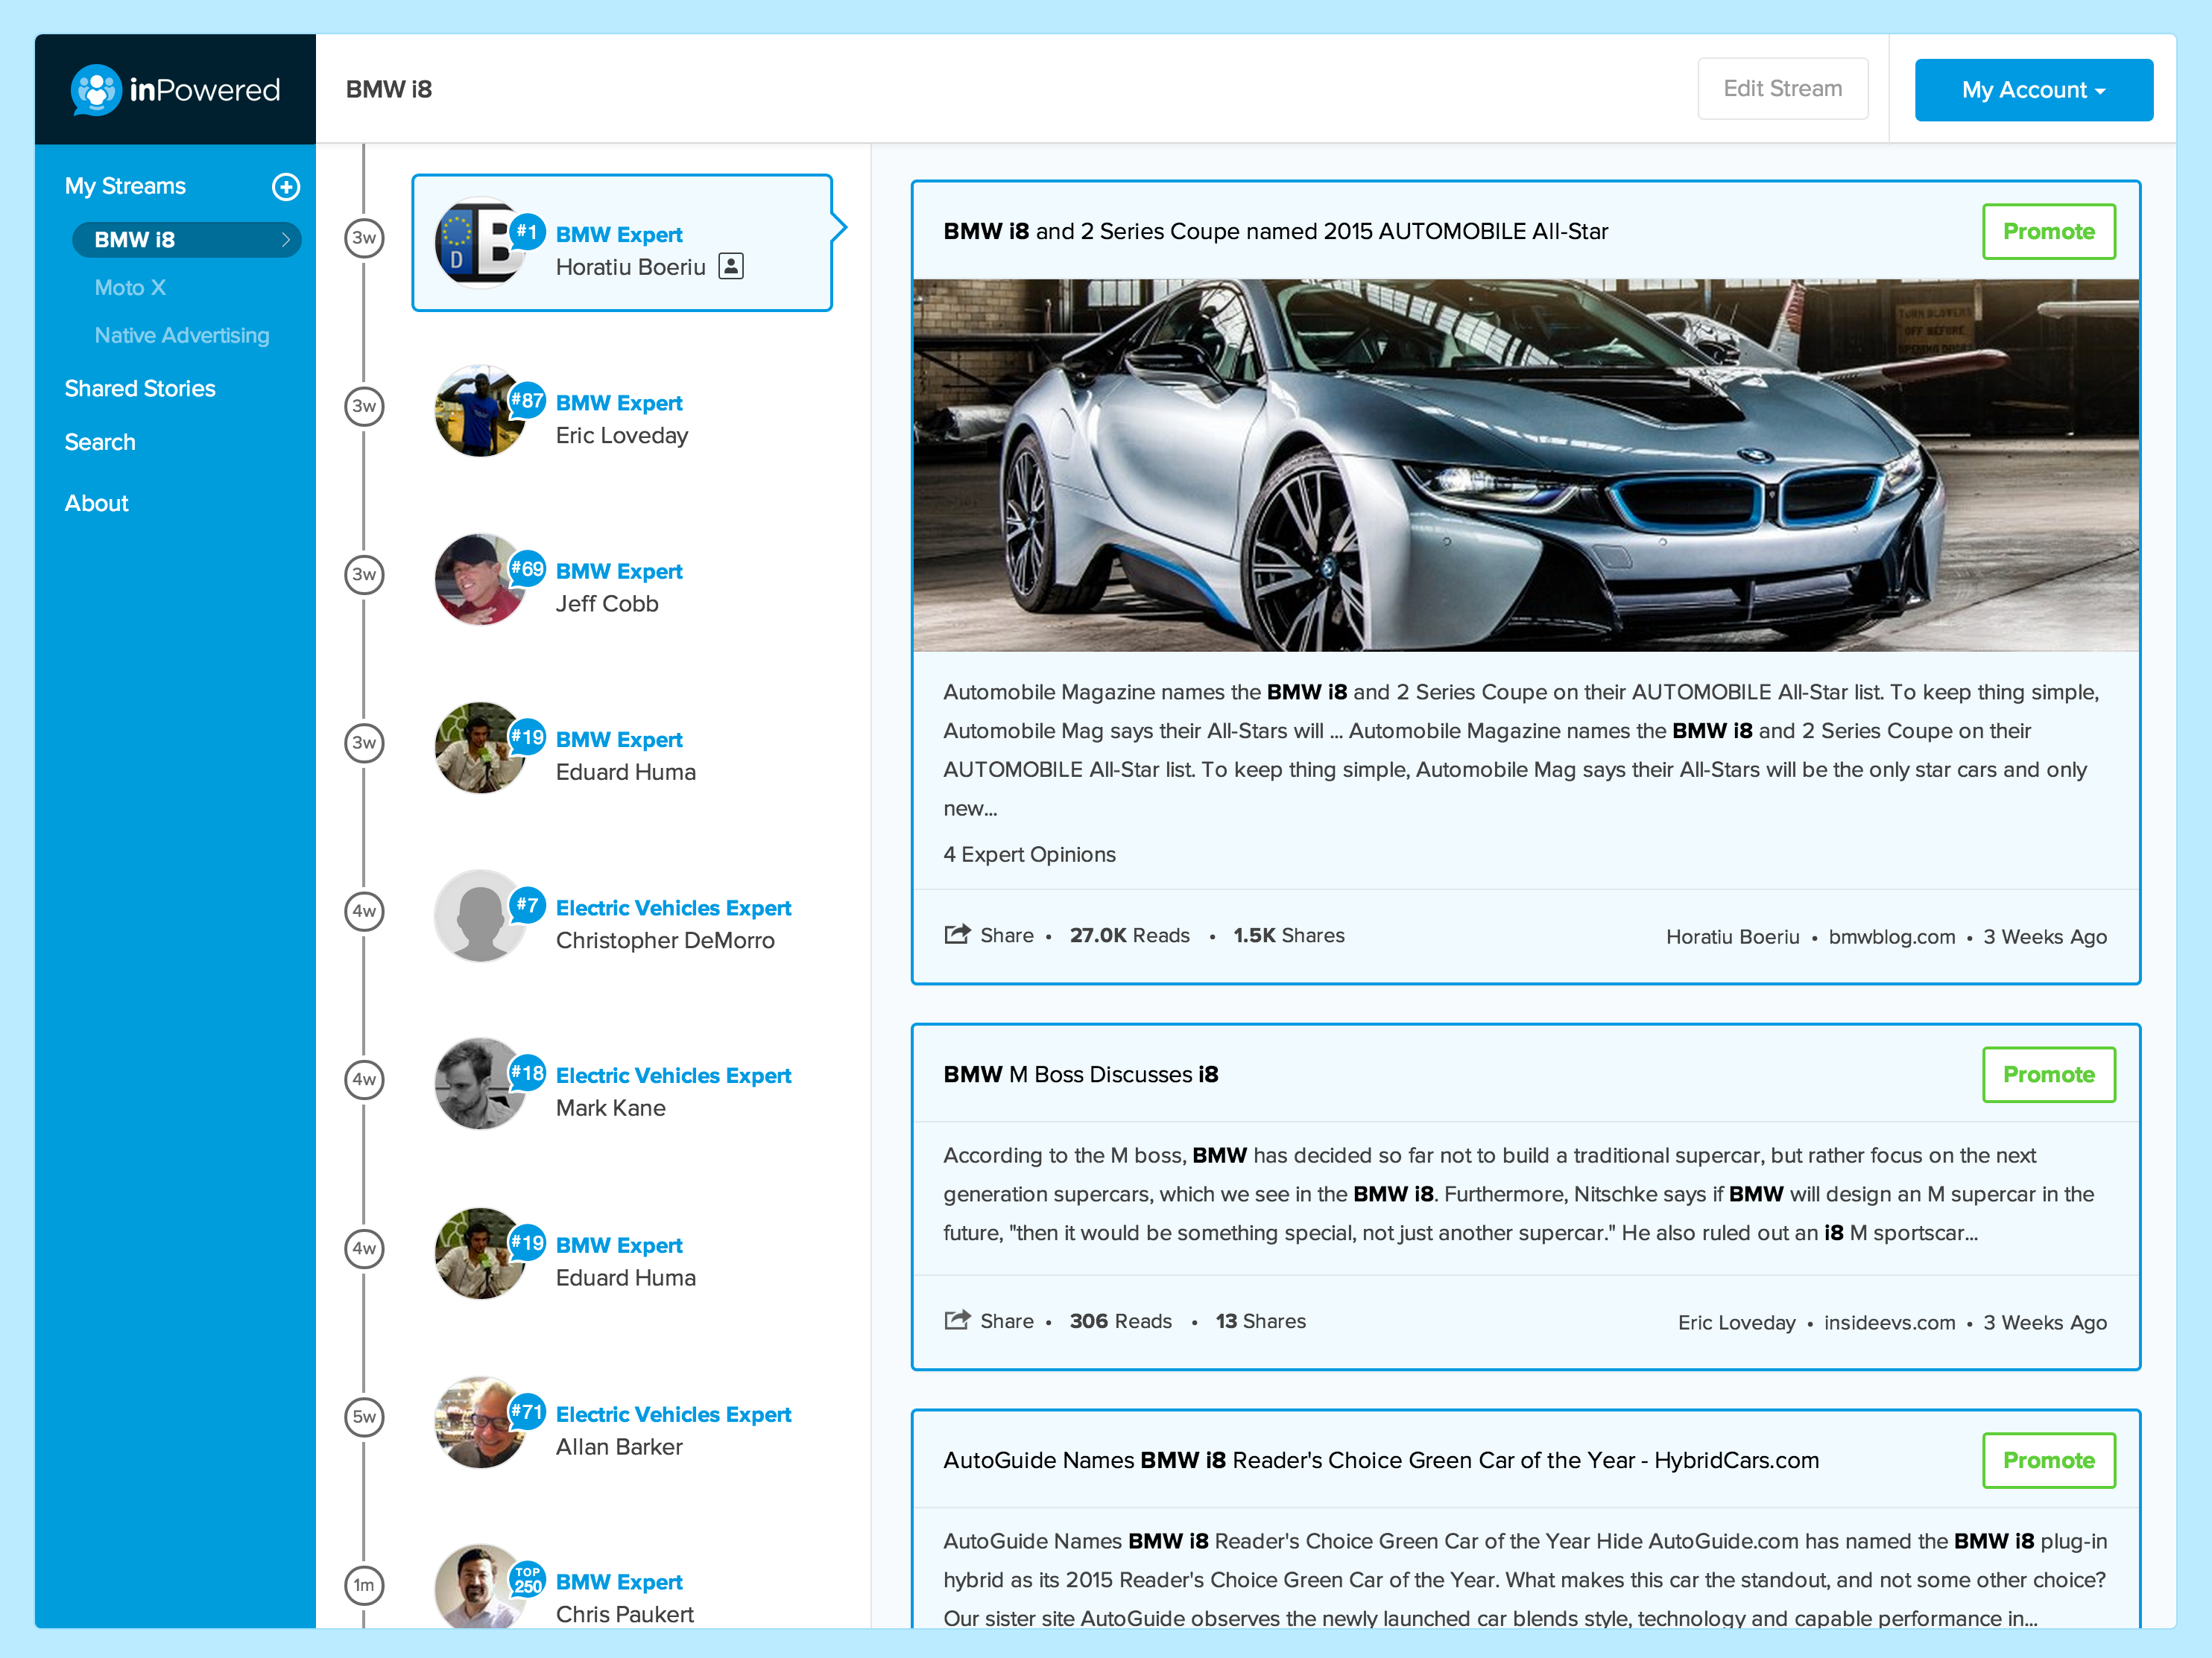The height and width of the screenshot is (1658, 2212).
Task: Select the Native Advertising stream
Action: click(182, 334)
